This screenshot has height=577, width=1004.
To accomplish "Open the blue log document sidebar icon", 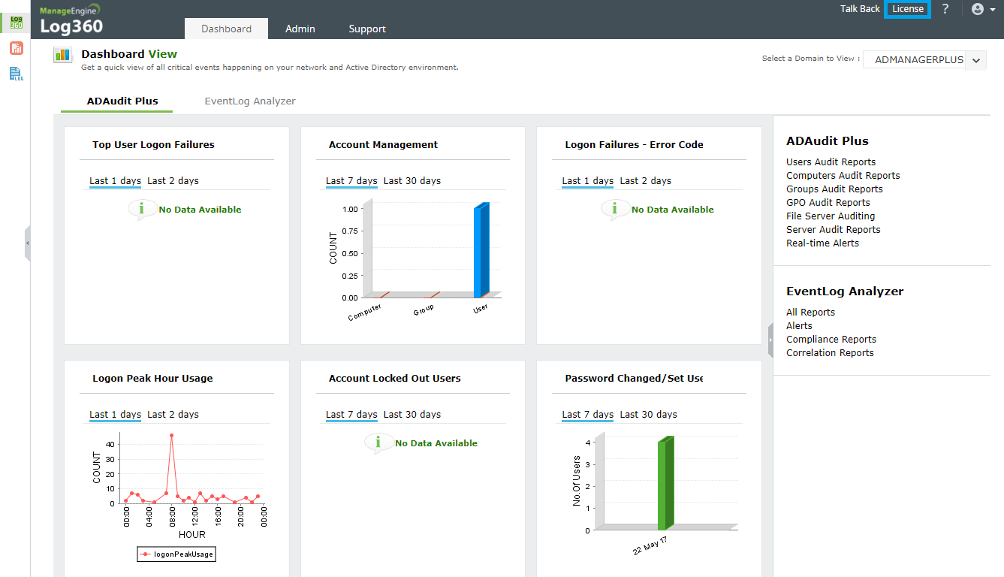I will pos(16,74).
